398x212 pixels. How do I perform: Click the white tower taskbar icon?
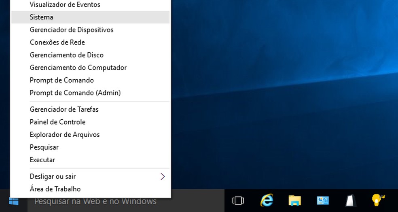(351, 201)
